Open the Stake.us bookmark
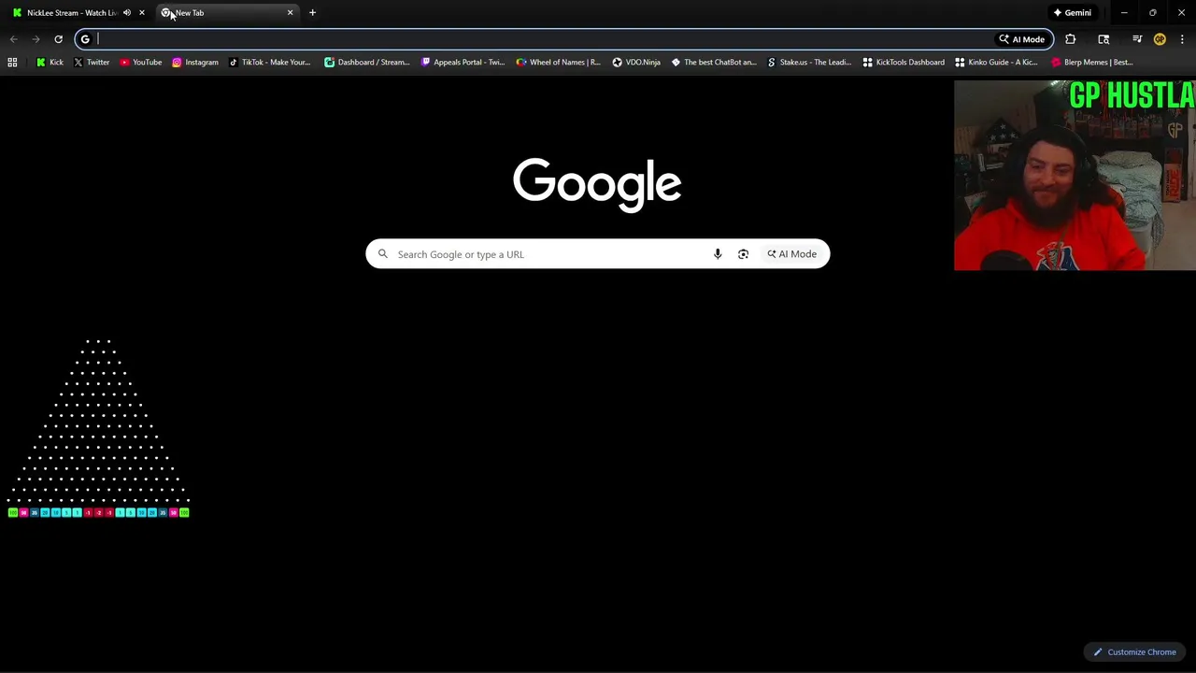 809,62
